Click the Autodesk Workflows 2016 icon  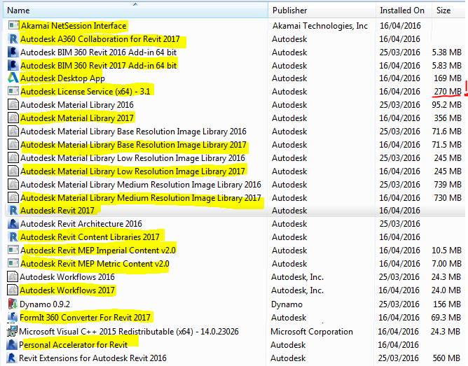click(13, 276)
